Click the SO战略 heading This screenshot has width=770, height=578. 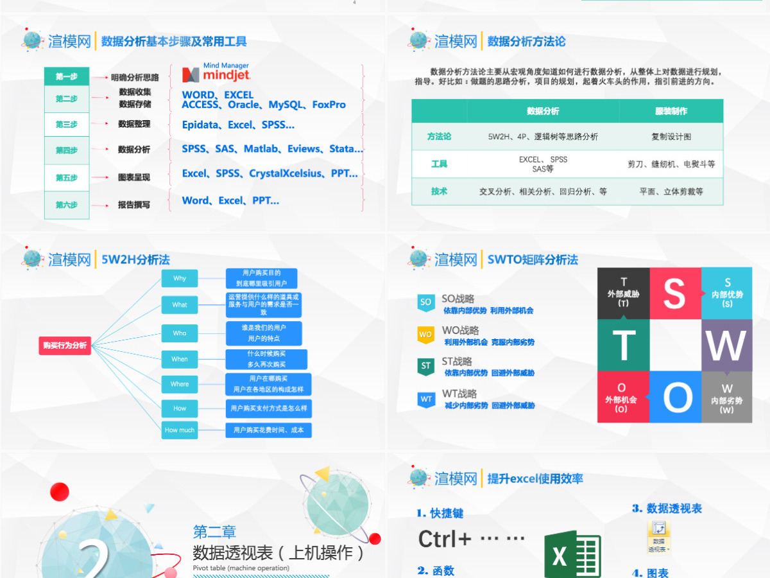click(458, 299)
